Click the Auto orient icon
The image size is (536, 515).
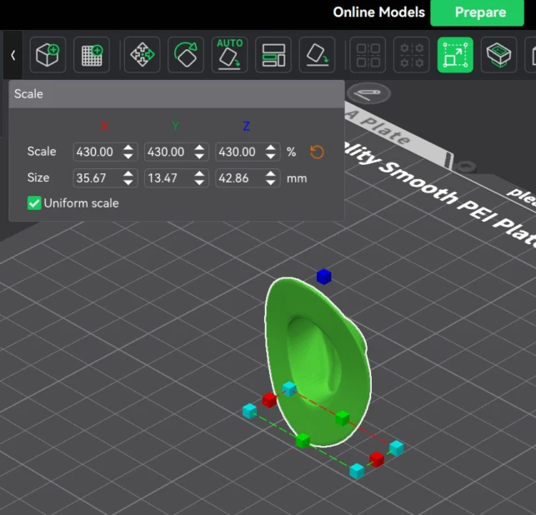tap(230, 55)
